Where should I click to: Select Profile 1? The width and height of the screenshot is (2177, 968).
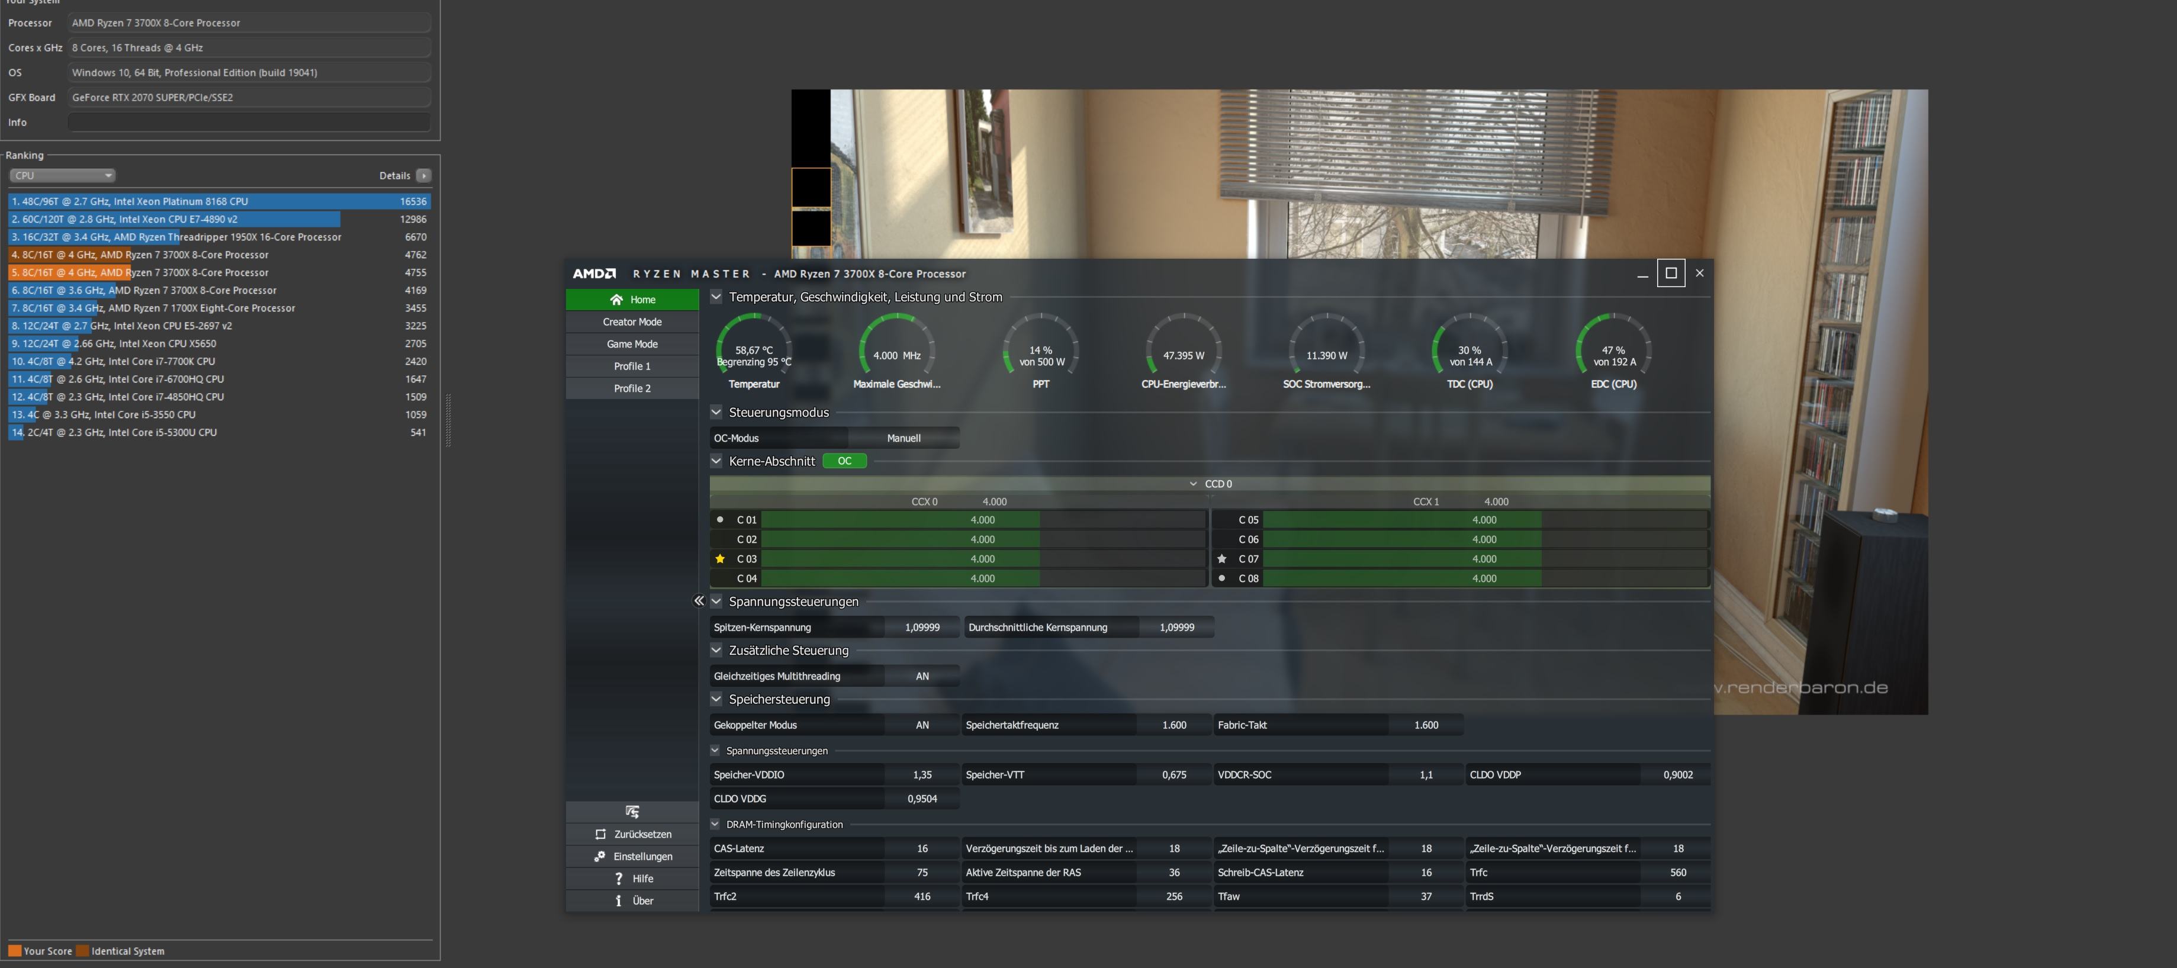632,366
